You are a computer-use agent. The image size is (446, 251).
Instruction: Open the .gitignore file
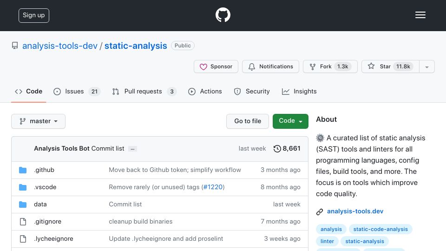pyautogui.click(x=47, y=221)
